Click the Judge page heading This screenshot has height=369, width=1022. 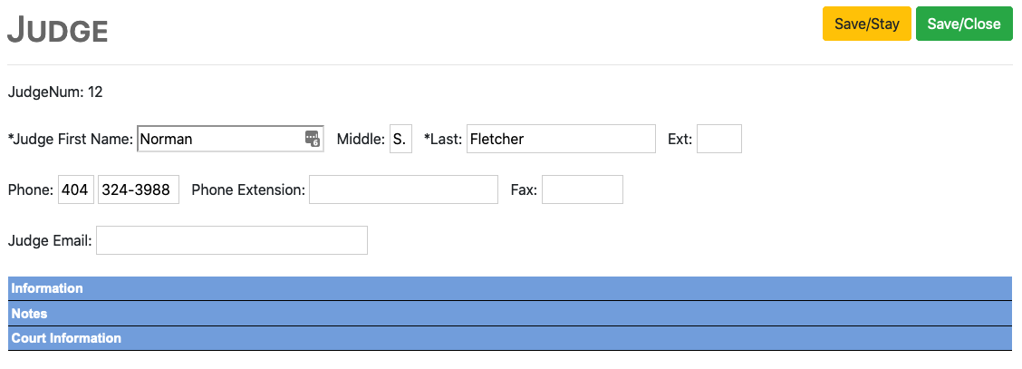58,31
